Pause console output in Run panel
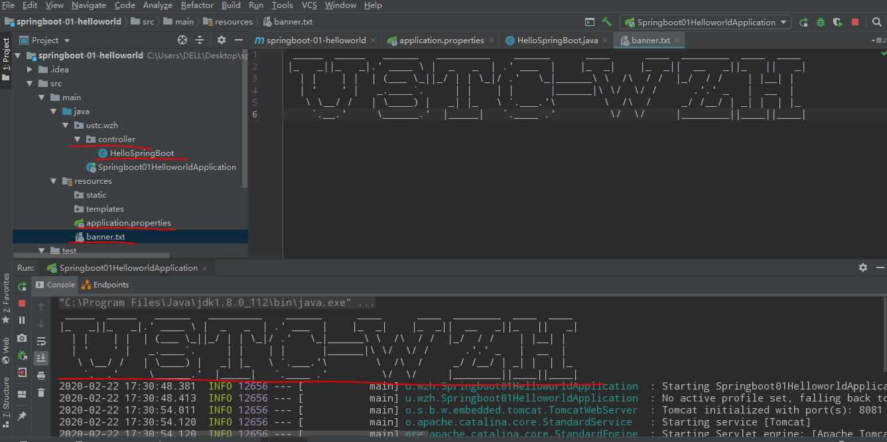887x442 pixels. click(22, 321)
